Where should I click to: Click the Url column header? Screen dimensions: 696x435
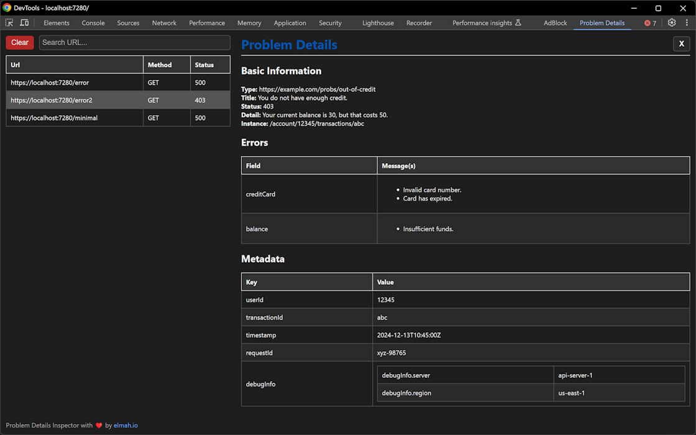[x=75, y=65]
